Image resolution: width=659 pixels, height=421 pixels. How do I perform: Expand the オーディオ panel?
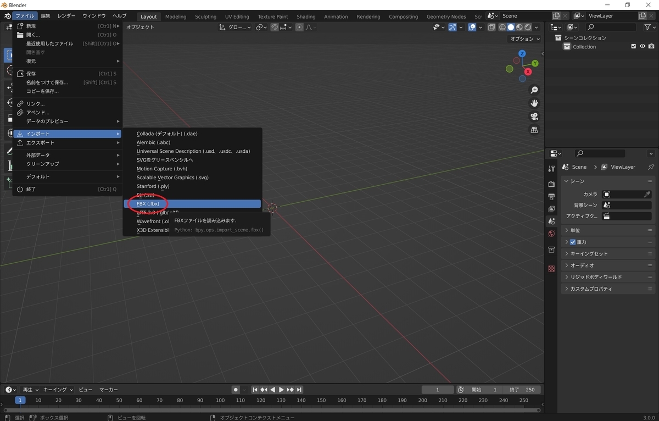(608, 265)
